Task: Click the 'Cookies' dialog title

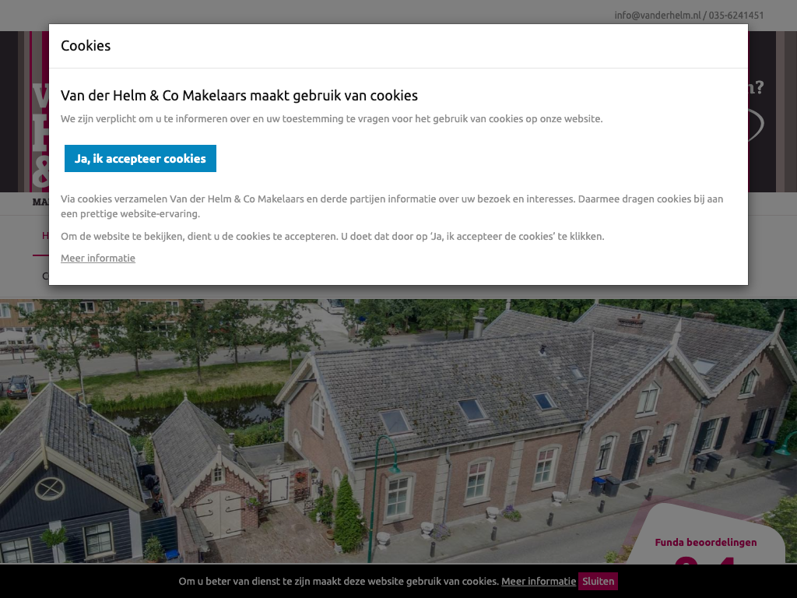Action: (86, 46)
